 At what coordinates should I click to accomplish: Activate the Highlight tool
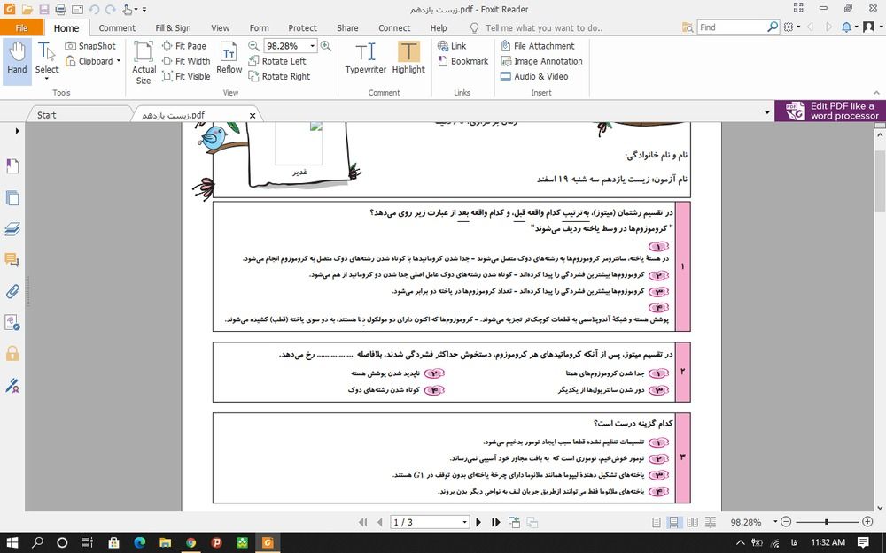[x=408, y=58]
